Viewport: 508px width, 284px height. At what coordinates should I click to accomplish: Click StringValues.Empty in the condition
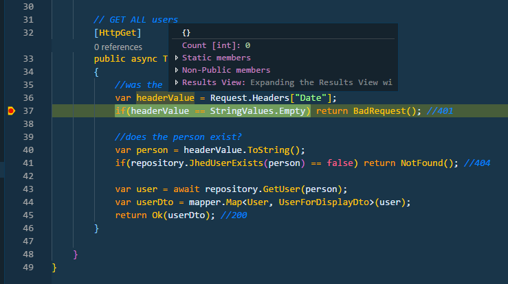[258, 111]
